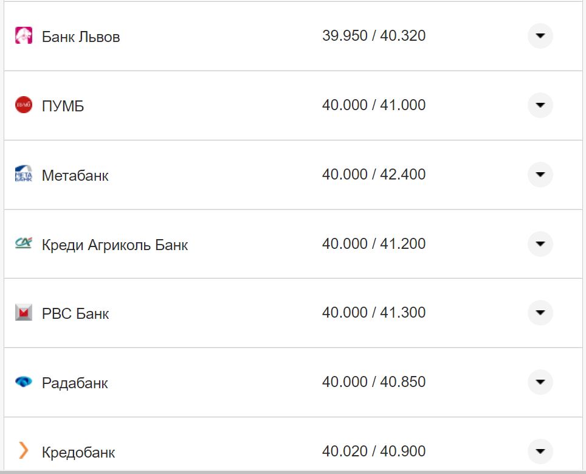Screen dimensions: 586x474
Task: Click the red ПУМБ logo icon
Action: coord(23,105)
